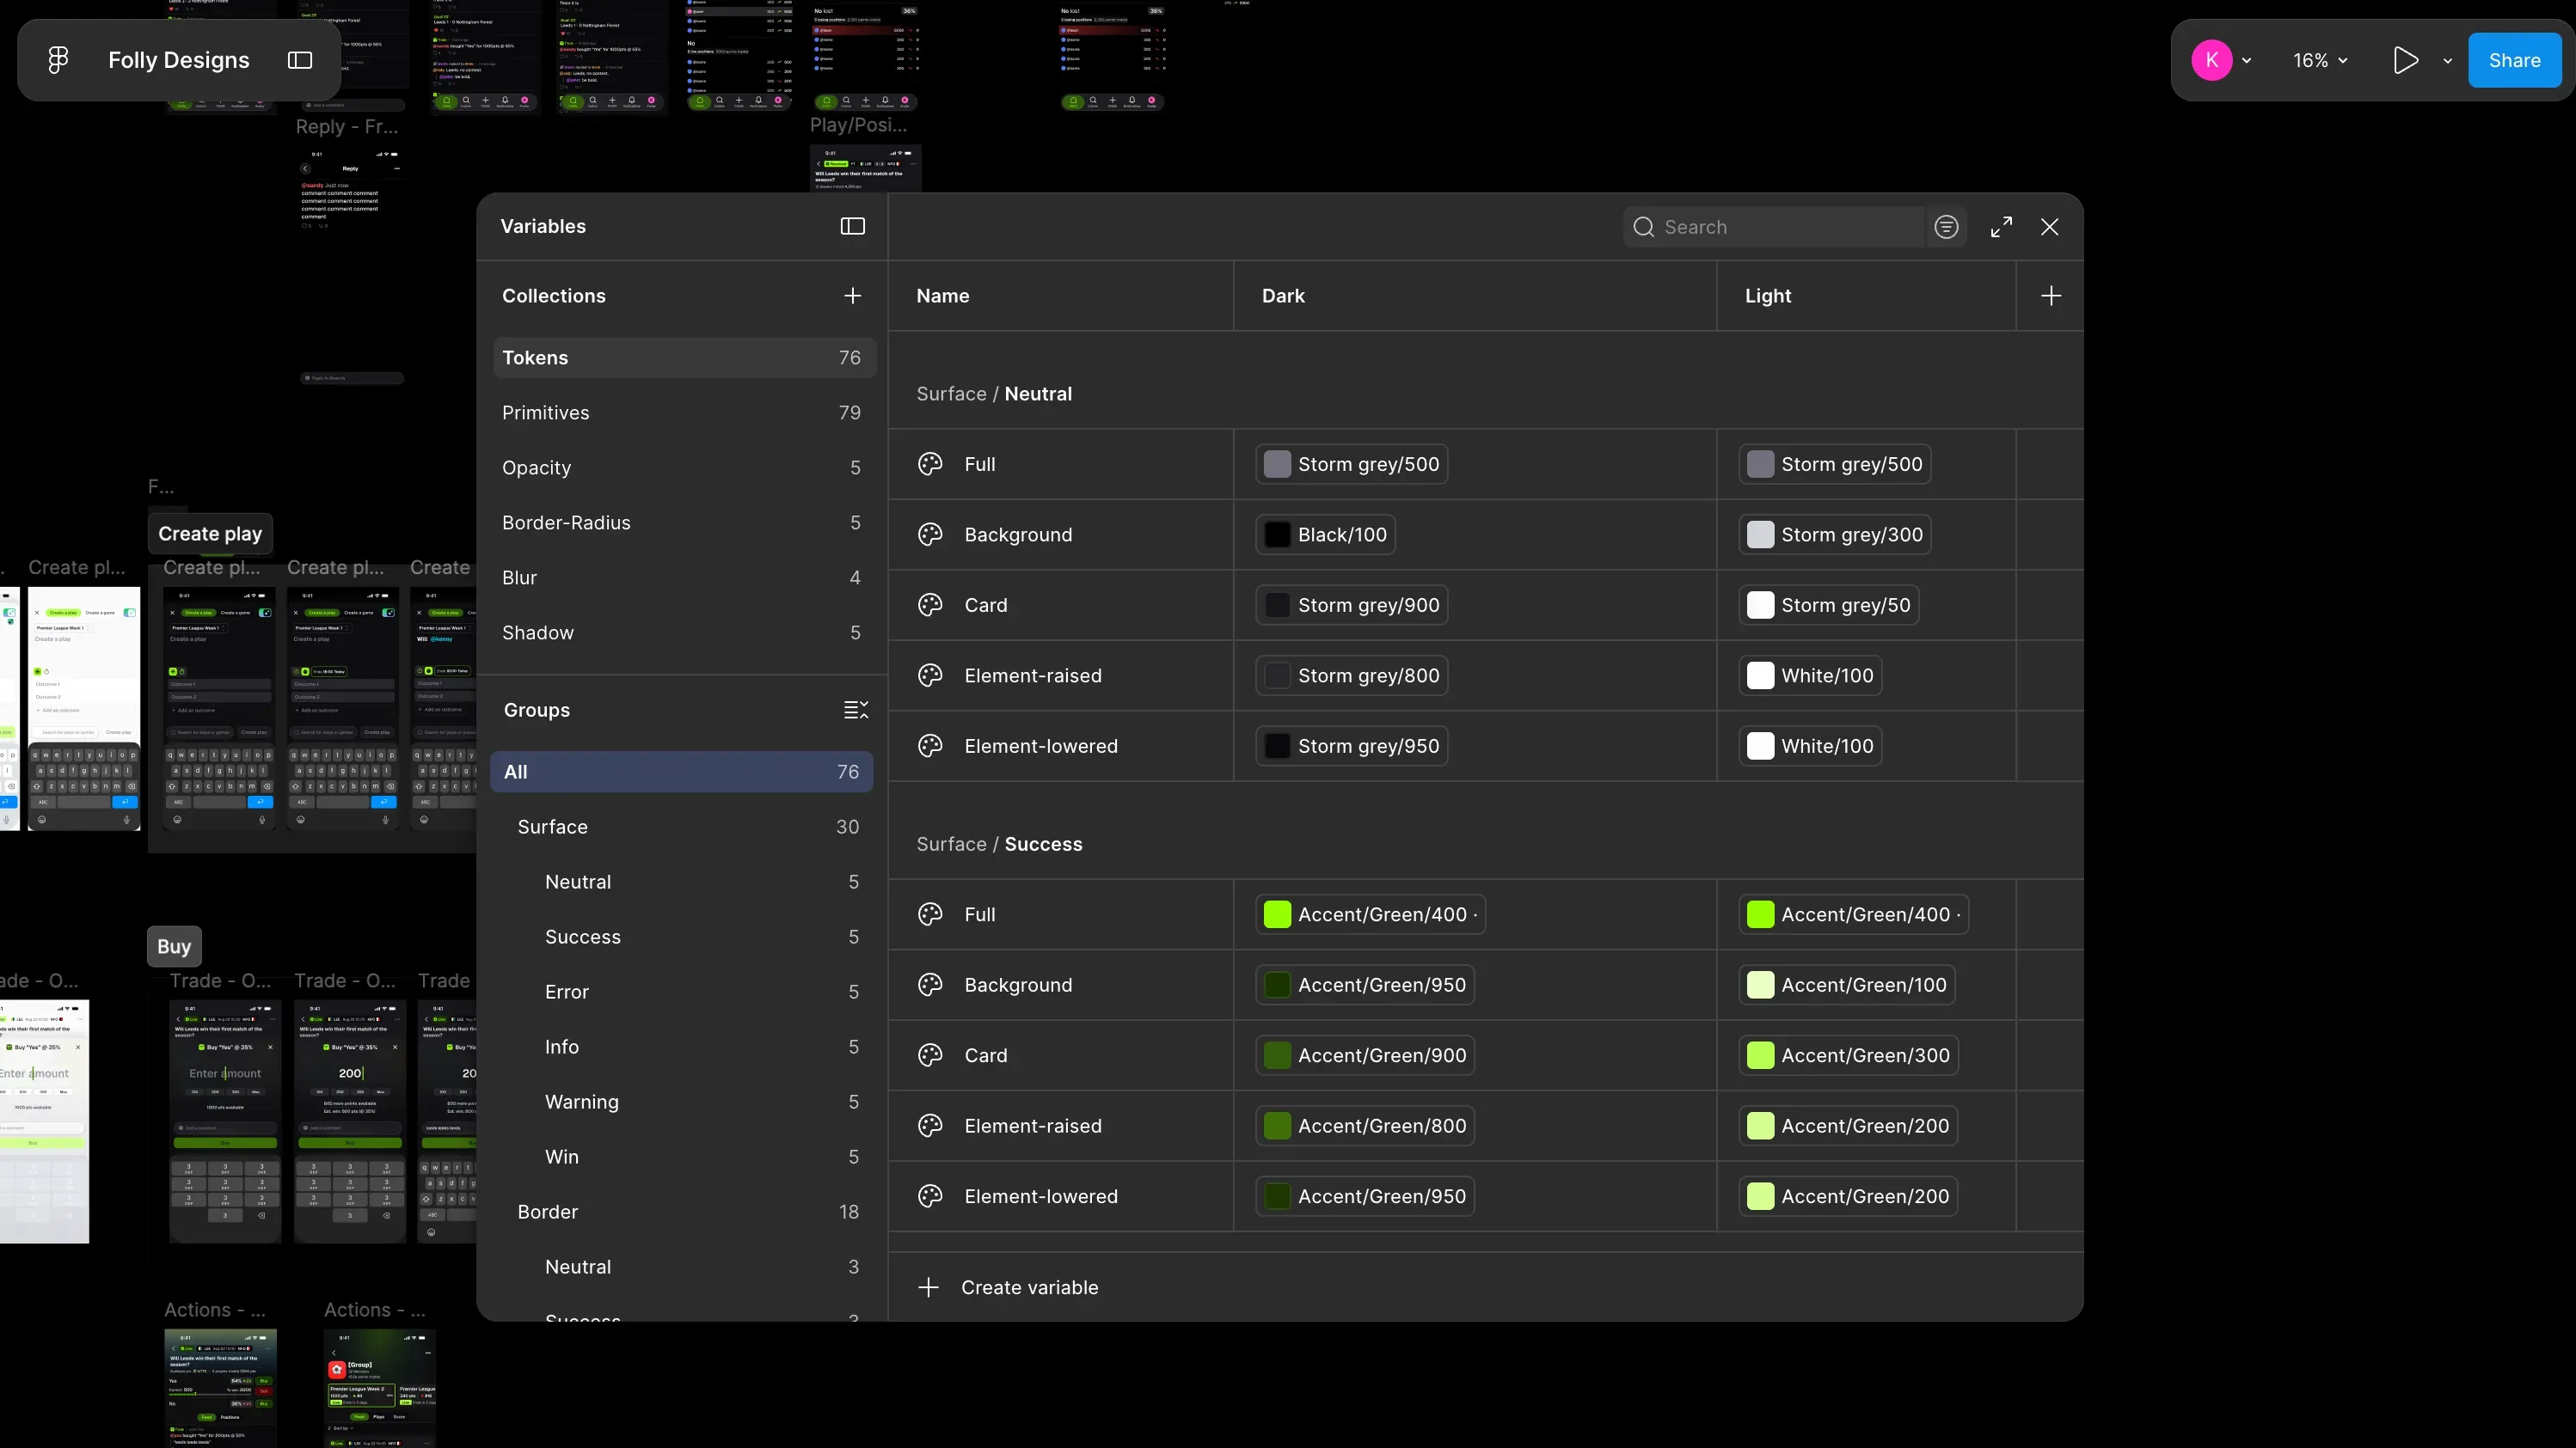Screen dimensions: 2576x1448
Task: Click color icon for Surface/Success Full
Action: pyautogui.click(x=930, y=914)
